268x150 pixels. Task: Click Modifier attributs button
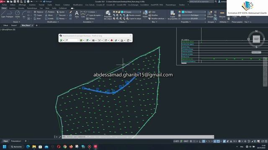tap(156, 18)
